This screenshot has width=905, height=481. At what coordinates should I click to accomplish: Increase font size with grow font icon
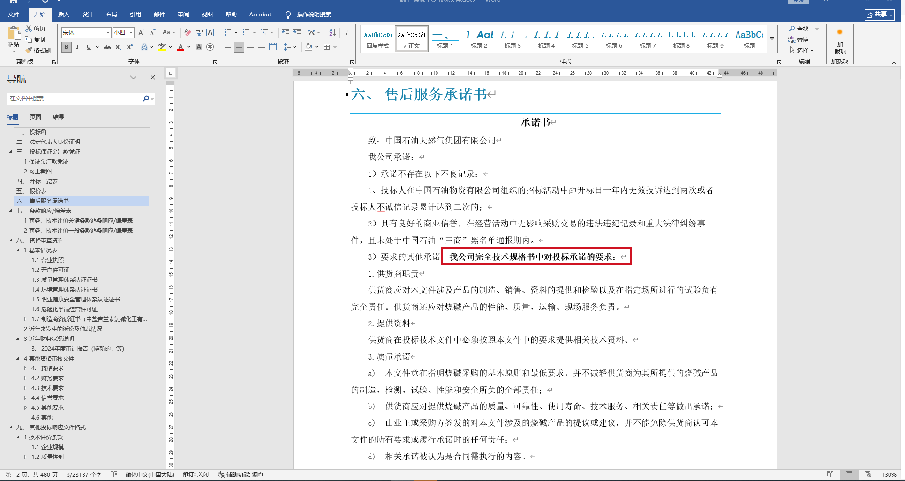(141, 33)
